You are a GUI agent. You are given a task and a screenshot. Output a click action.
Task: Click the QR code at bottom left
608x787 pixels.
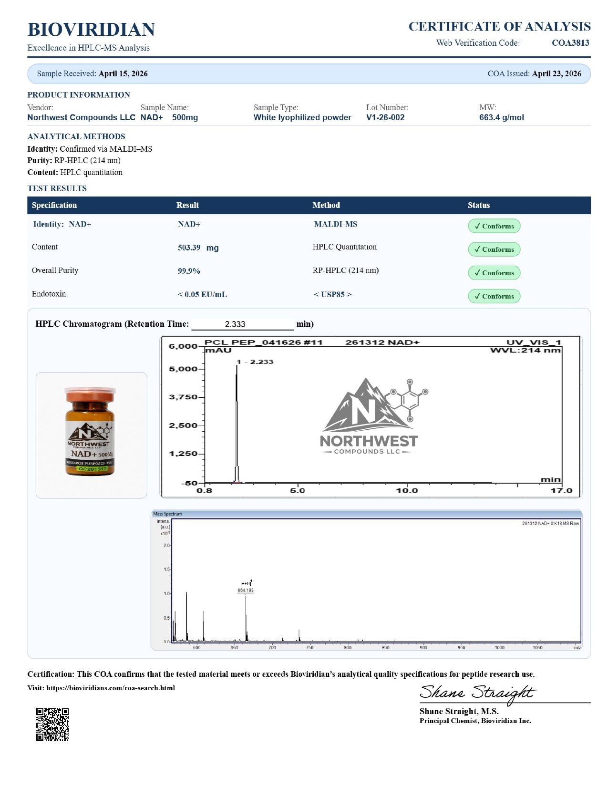tap(52, 724)
